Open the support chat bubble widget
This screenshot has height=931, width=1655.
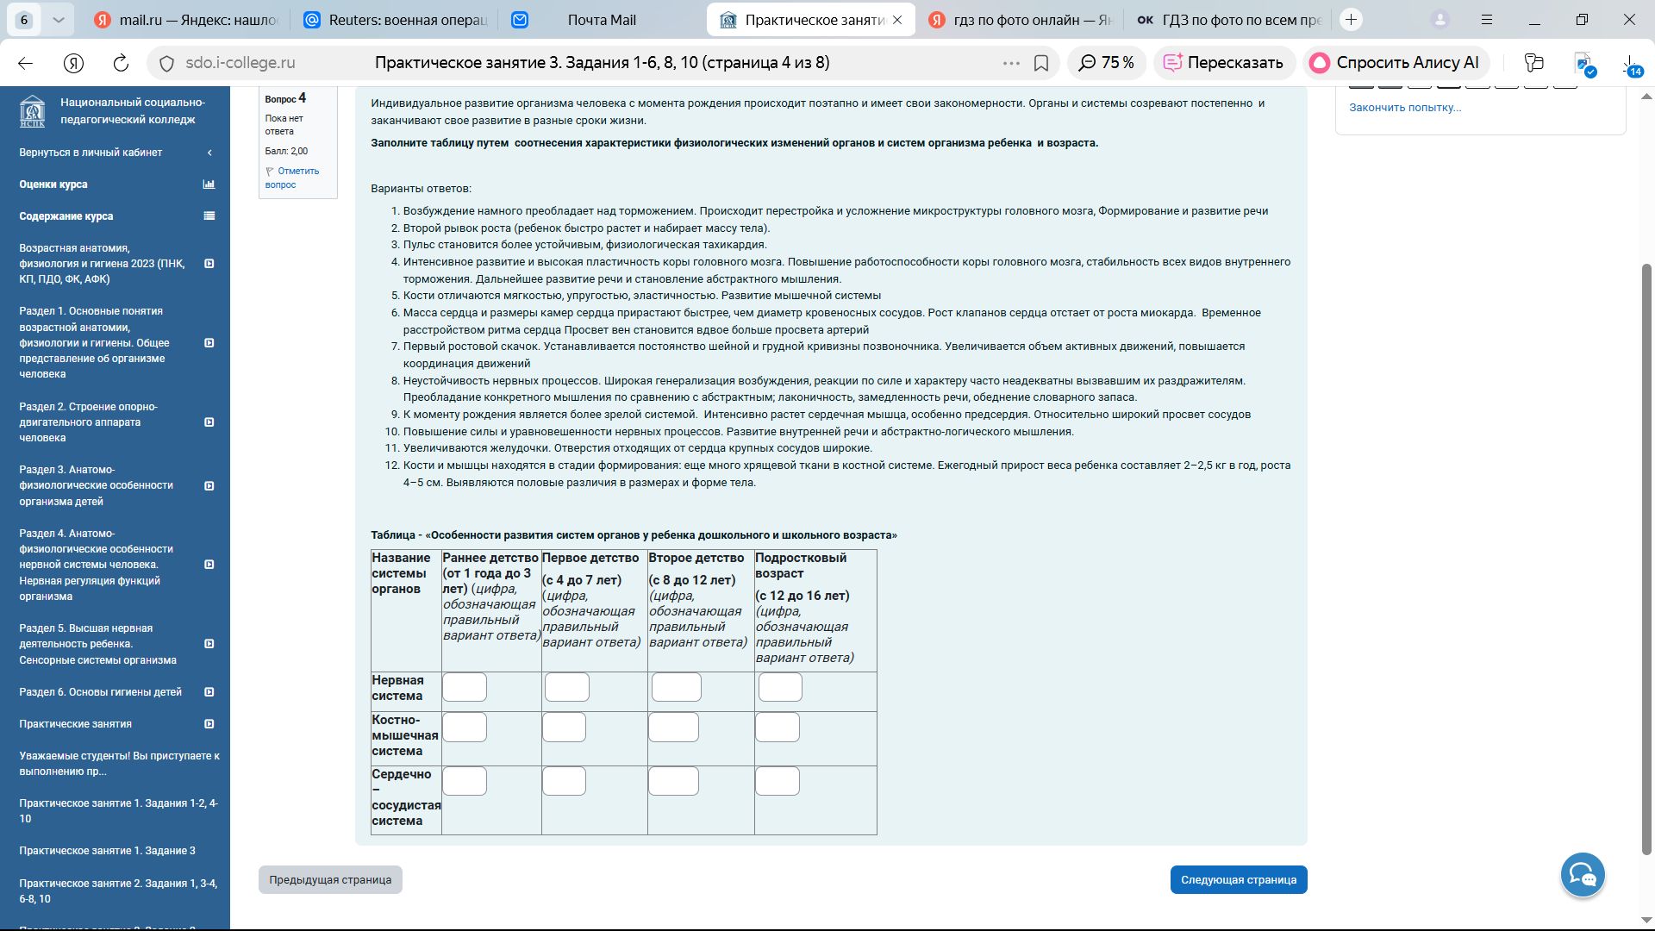coord(1583,875)
